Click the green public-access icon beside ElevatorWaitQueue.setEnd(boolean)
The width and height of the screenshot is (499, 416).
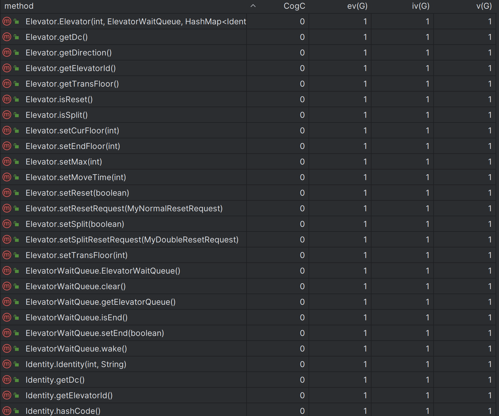point(17,333)
